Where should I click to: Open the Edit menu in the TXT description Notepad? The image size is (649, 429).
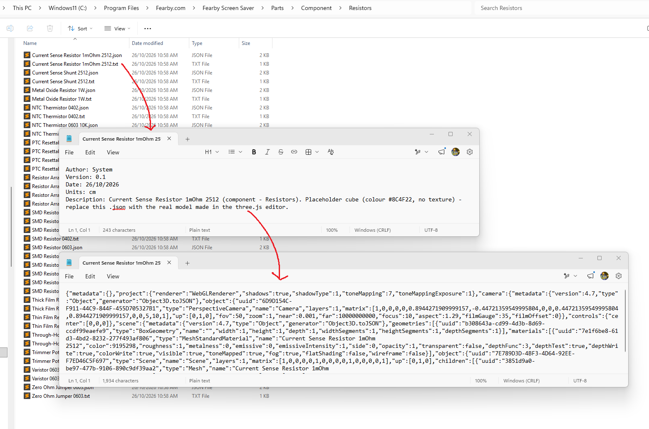coord(90,152)
